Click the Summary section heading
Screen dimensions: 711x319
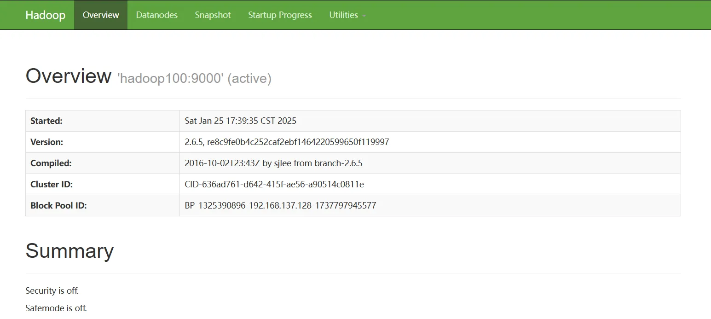[69, 251]
